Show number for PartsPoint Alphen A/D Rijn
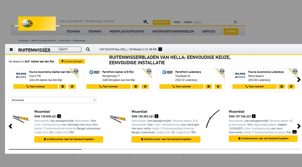This screenshot has height=167, width=302. click(x=109, y=87)
